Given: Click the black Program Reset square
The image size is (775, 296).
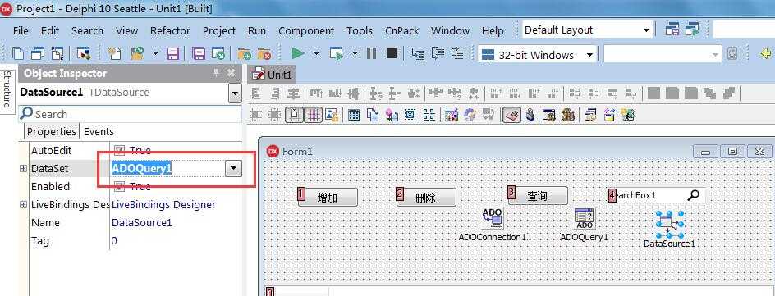Looking at the screenshot, I should coord(392,53).
